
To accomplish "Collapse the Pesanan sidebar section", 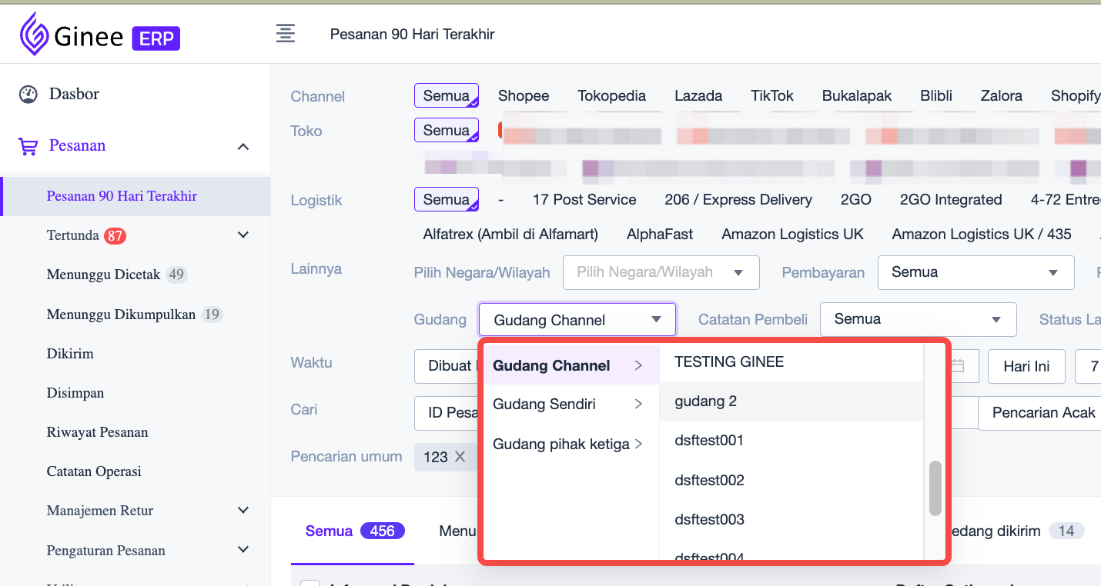I will tap(243, 146).
